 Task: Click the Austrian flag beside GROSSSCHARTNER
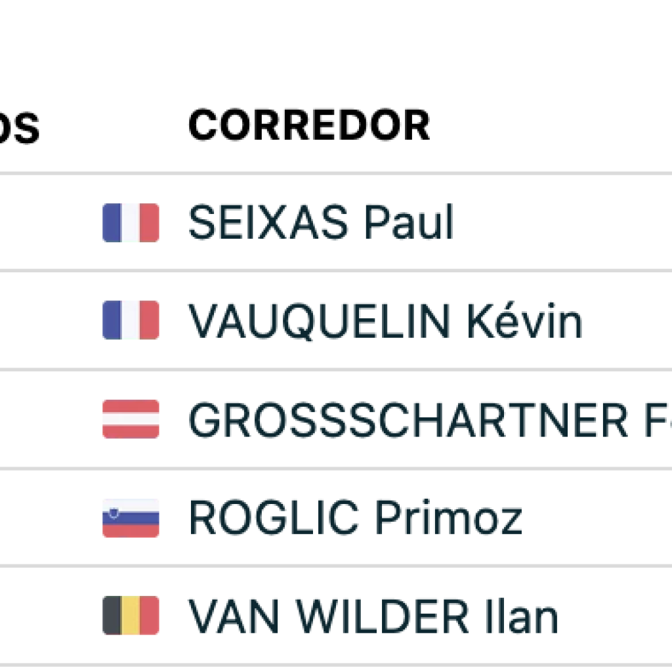pos(131,419)
